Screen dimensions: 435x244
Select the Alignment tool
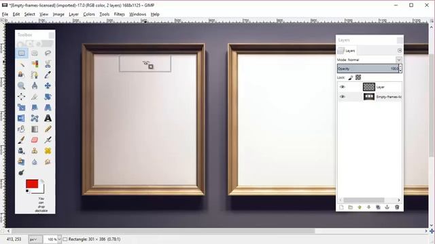21,96
